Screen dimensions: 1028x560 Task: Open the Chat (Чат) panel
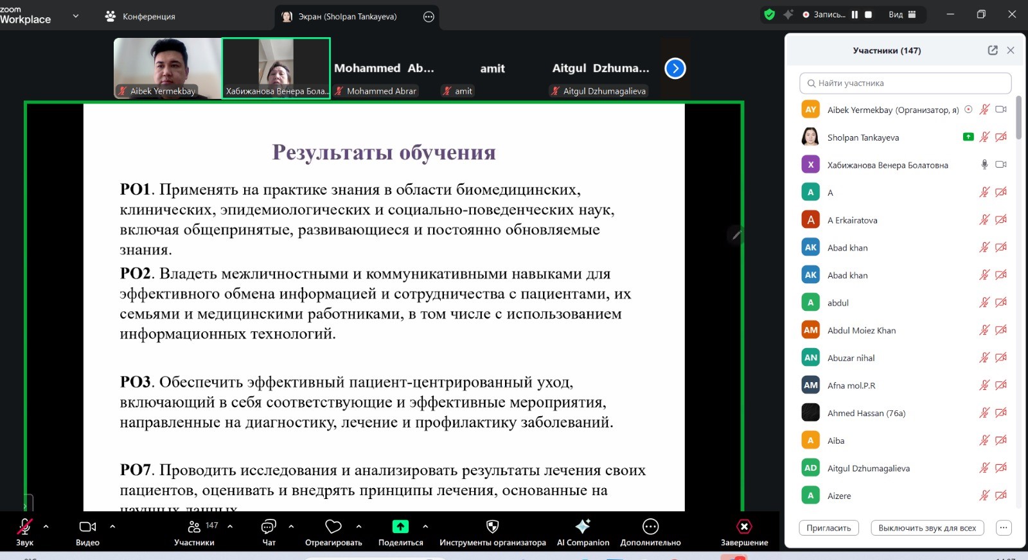(269, 527)
